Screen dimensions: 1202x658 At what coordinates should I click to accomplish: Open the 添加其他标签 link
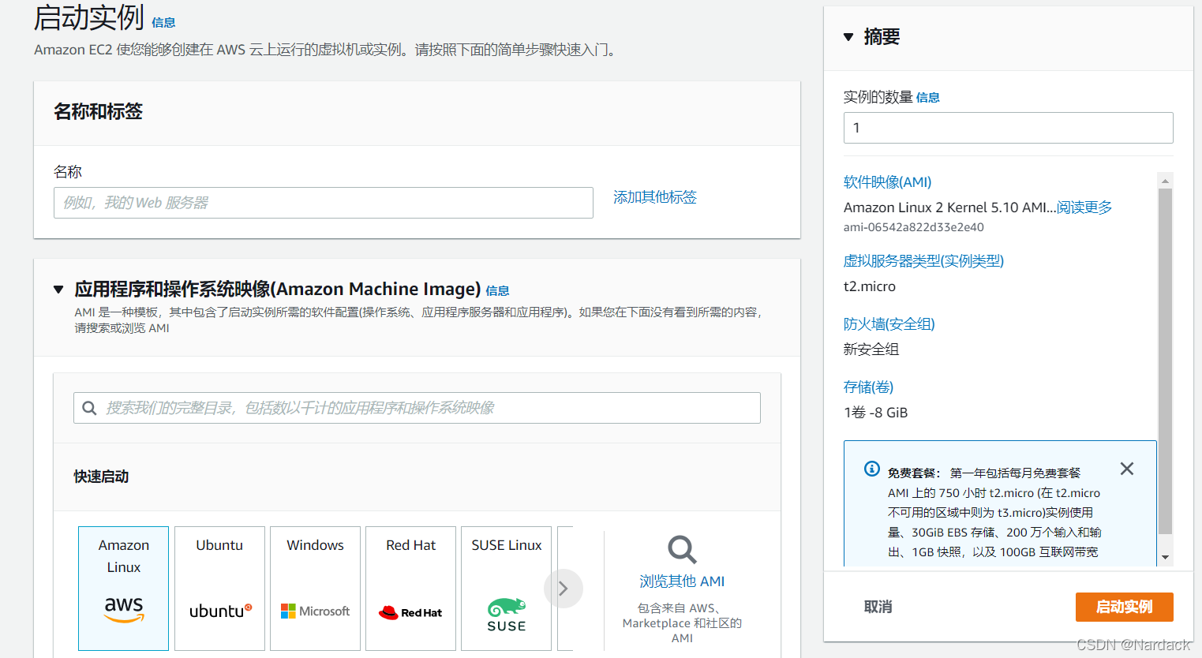point(654,197)
